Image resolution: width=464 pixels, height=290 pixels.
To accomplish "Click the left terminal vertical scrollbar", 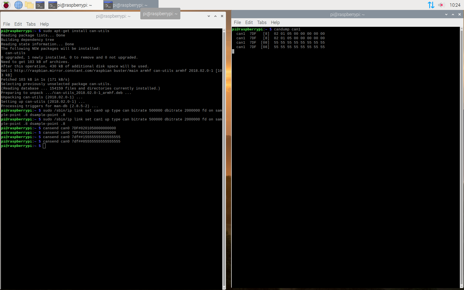I will [x=224, y=157].
